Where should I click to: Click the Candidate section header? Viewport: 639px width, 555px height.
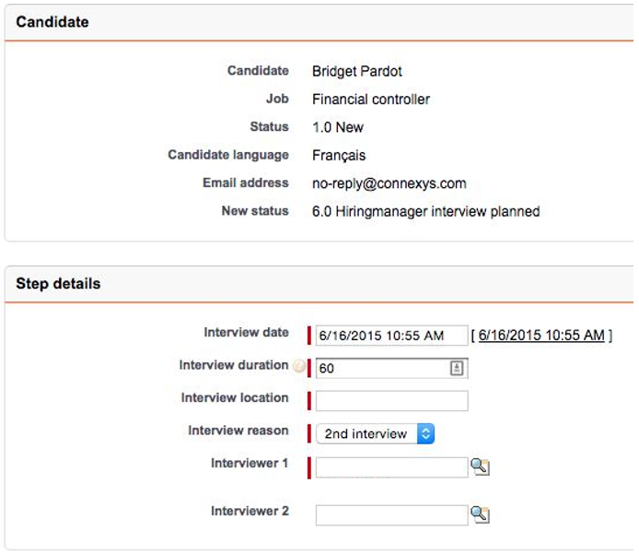(52, 22)
